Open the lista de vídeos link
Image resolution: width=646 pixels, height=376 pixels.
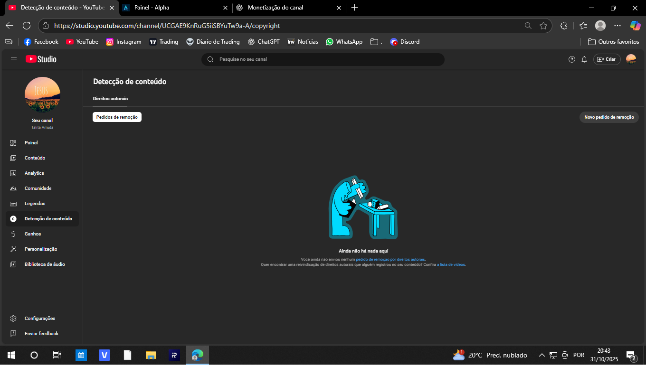451,264
